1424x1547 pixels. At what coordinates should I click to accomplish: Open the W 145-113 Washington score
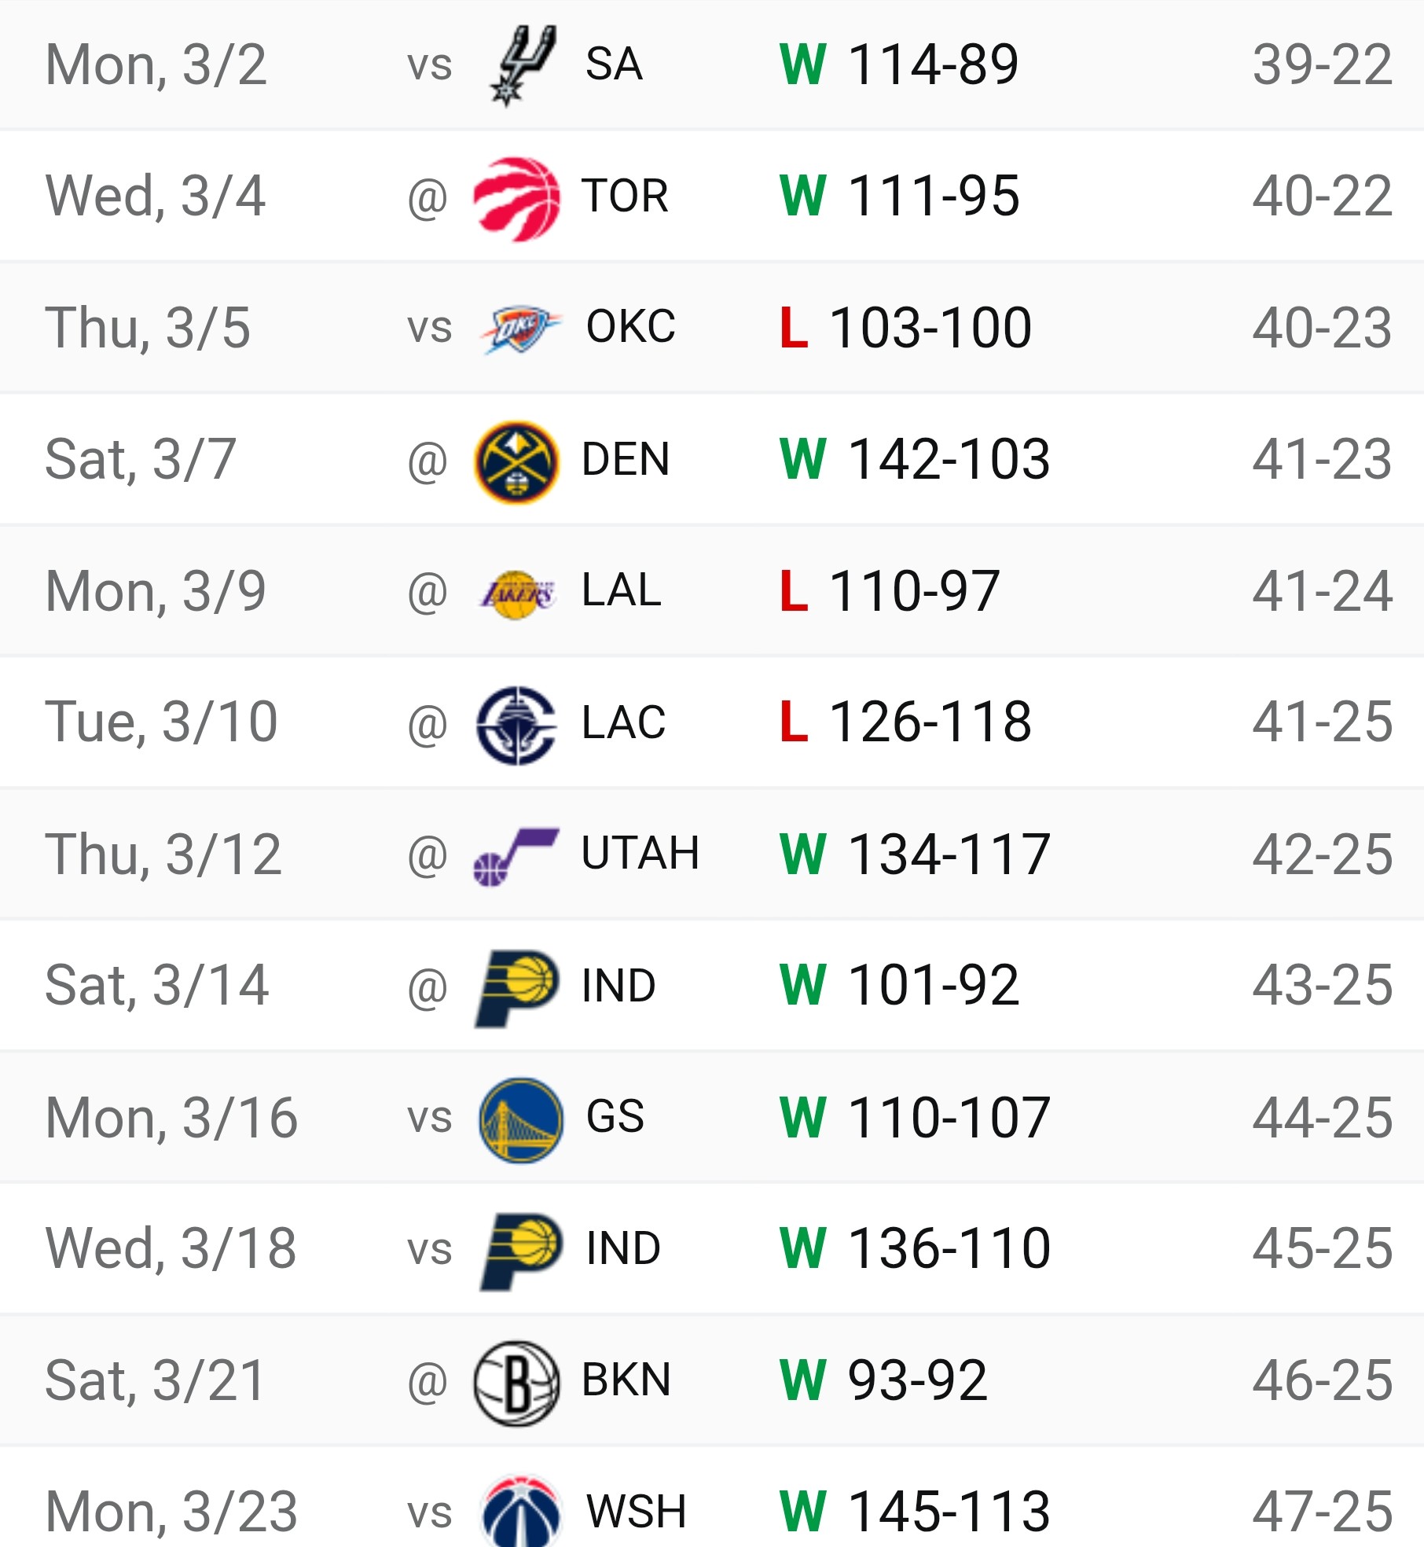click(915, 1512)
